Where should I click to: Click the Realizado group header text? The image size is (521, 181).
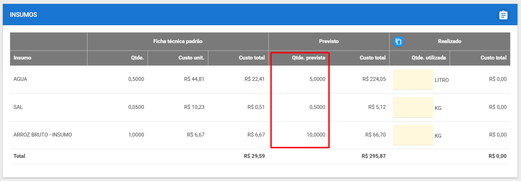(x=450, y=41)
